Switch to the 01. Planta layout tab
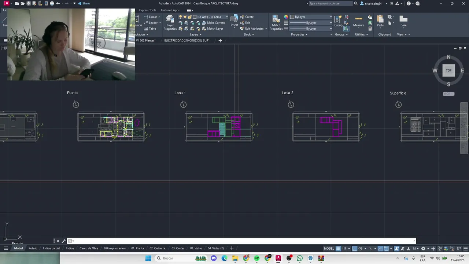 [138, 248]
